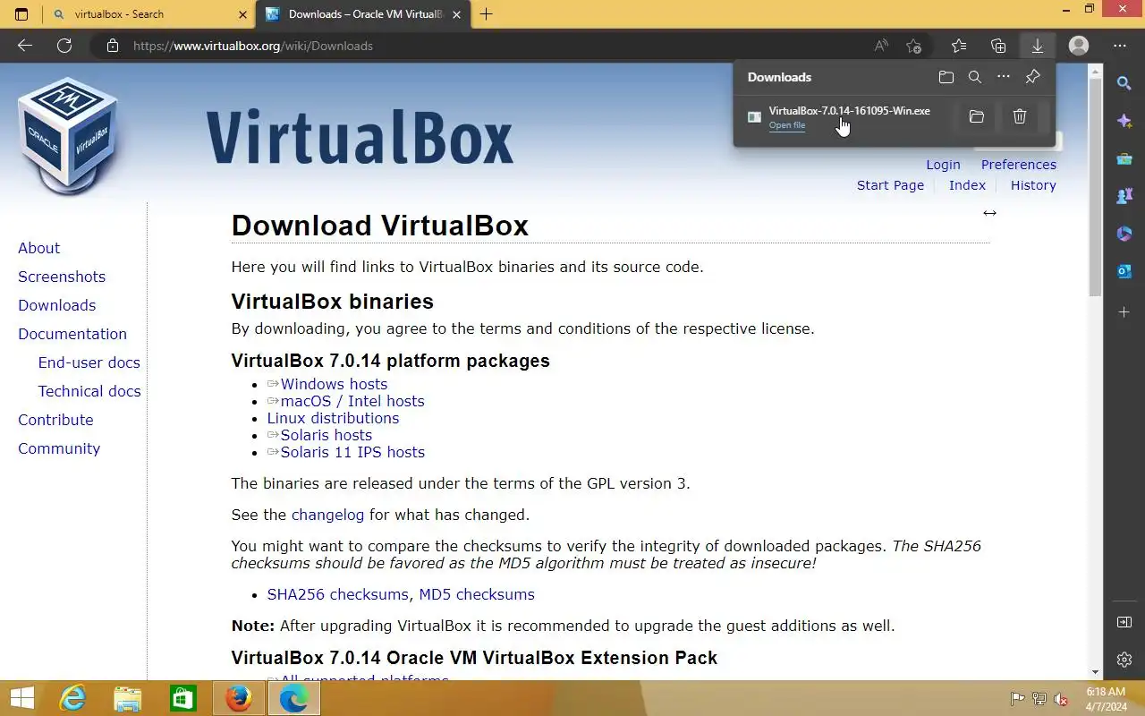
Task: Open Edge Settings and more menu
Action: [1120, 46]
